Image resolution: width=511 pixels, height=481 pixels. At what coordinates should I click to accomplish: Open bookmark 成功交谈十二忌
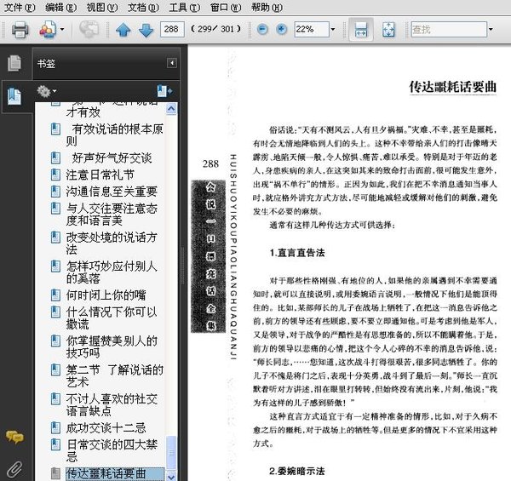106,427
